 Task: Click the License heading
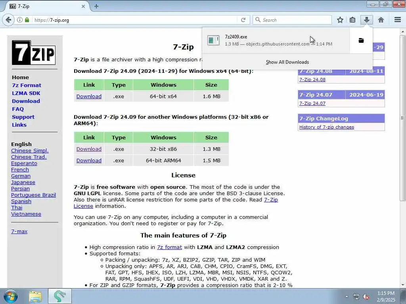(183, 175)
